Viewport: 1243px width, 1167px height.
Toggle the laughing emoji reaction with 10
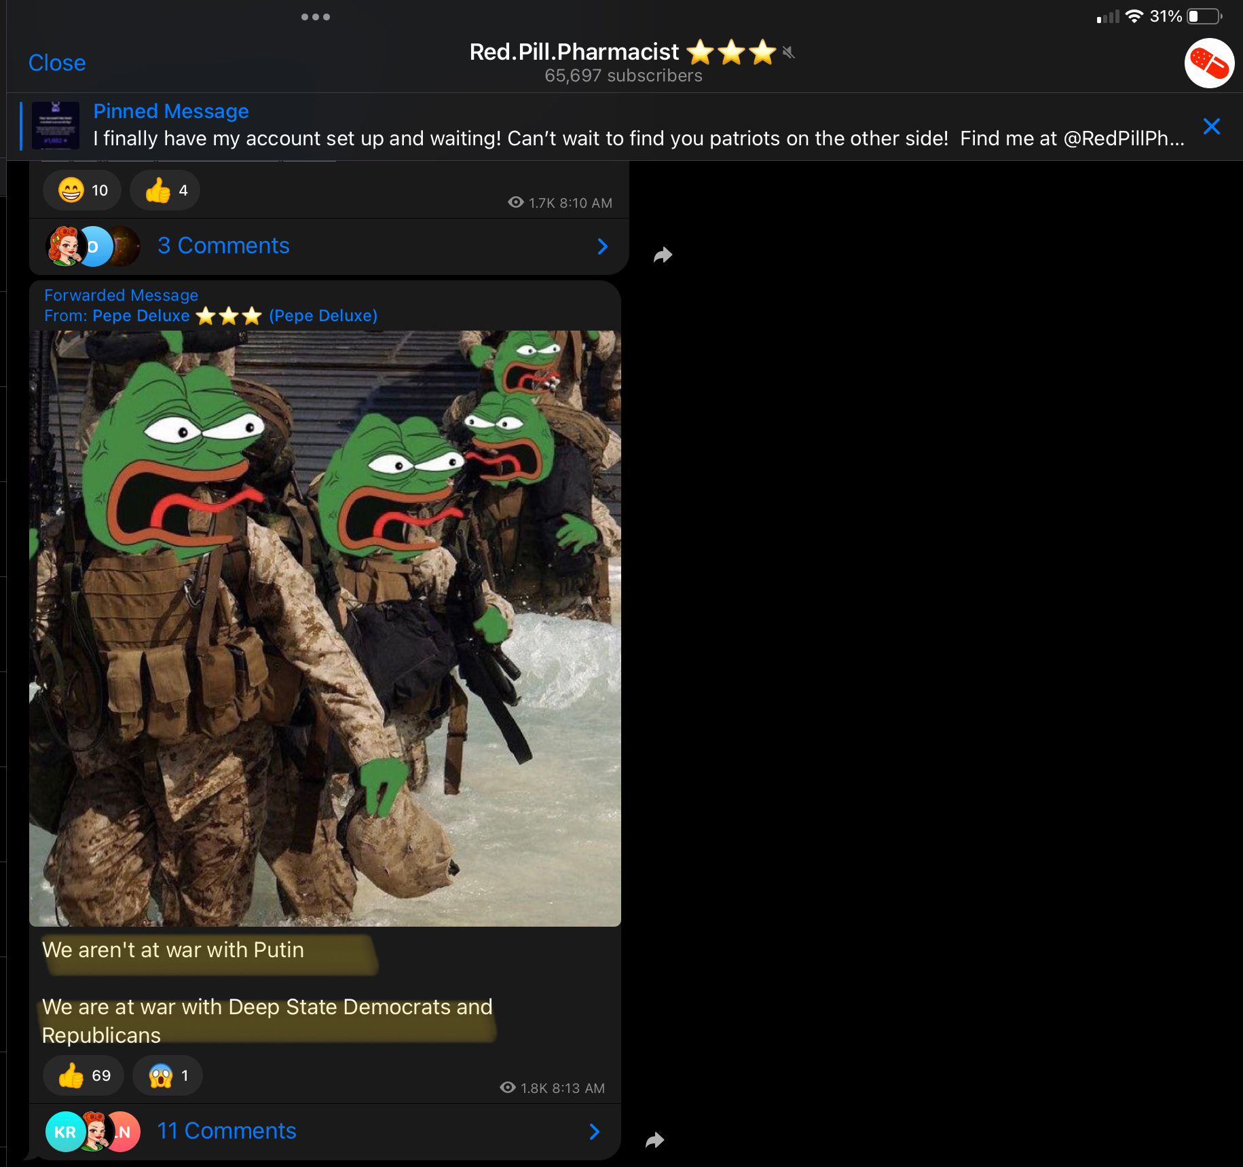[x=82, y=190]
